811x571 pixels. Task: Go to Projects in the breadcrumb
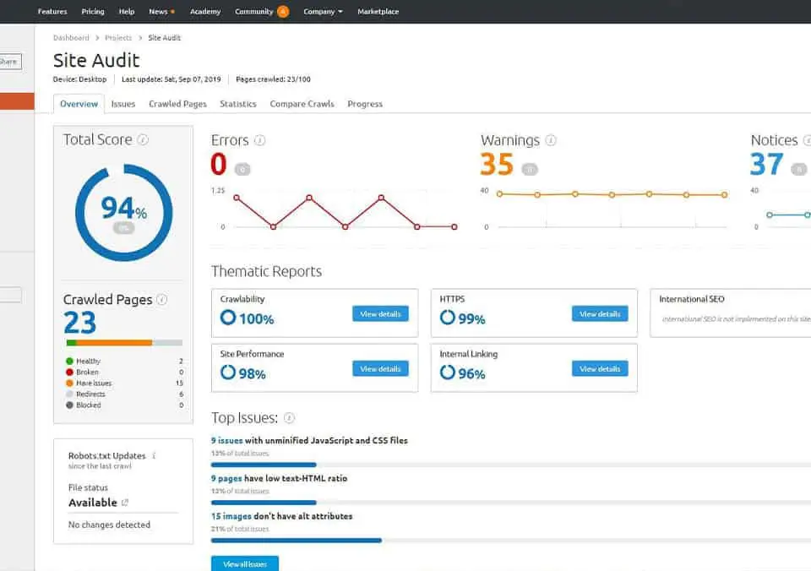click(x=118, y=38)
